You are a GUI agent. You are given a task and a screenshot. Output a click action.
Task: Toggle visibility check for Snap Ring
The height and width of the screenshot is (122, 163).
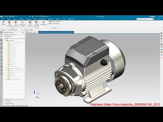[x=7, y=72]
